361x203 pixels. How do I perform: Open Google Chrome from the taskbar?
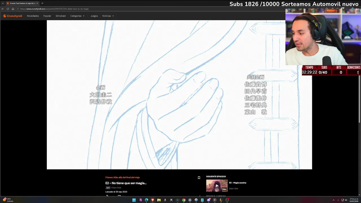(x=184, y=200)
